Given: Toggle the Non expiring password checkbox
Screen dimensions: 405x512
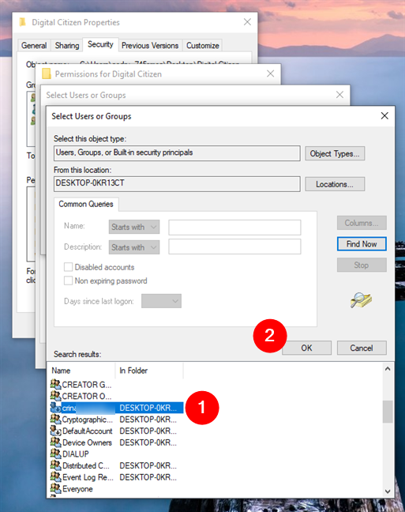Looking at the screenshot, I should click(x=68, y=280).
